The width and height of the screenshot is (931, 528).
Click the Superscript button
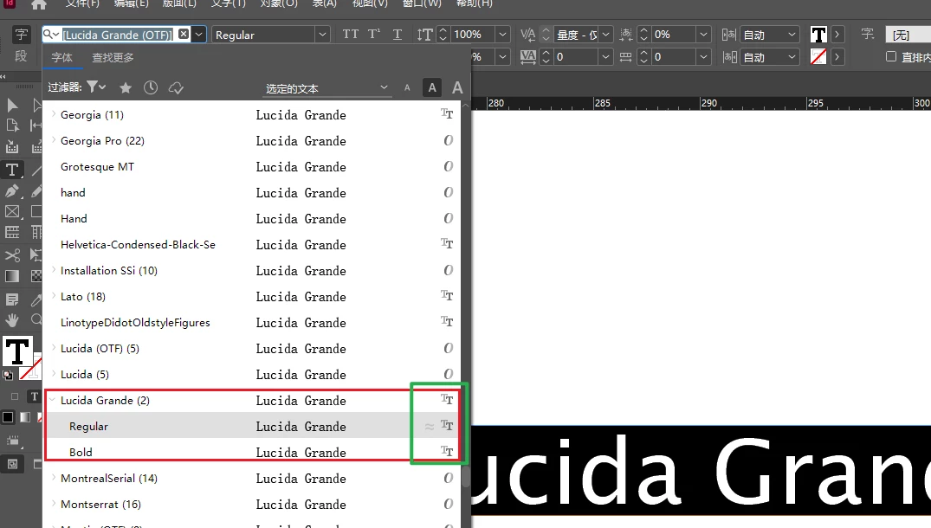click(x=374, y=35)
